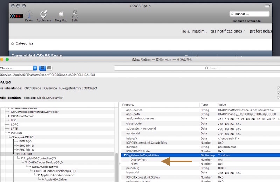Select B0D3@0 tree row
Viewport: 280px width, 182px height.
coord(57,141)
